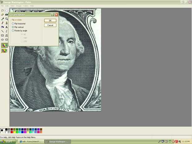Choose the opaque selection option (upper)
Viewport: 192px width, 144px height.
[4, 46]
